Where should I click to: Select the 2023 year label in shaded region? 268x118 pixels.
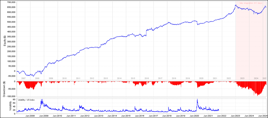tap(242, 78)
